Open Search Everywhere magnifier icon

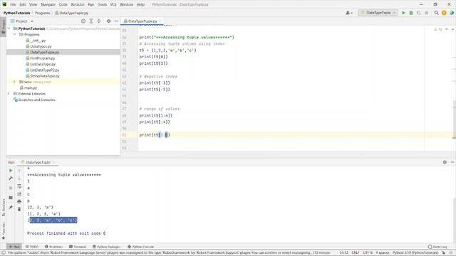[x=436, y=13]
